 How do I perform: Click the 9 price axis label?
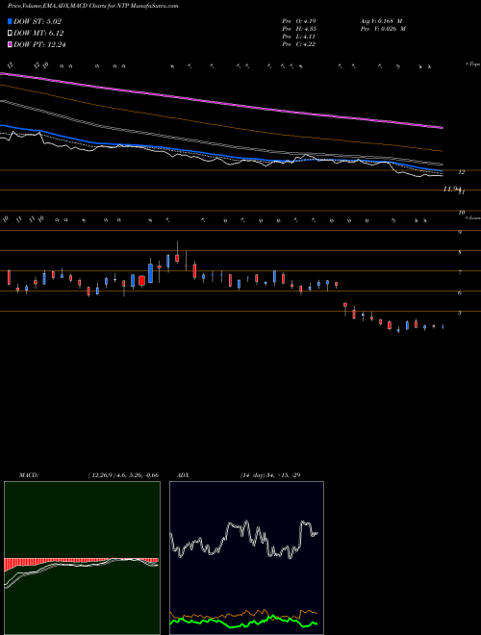point(460,233)
